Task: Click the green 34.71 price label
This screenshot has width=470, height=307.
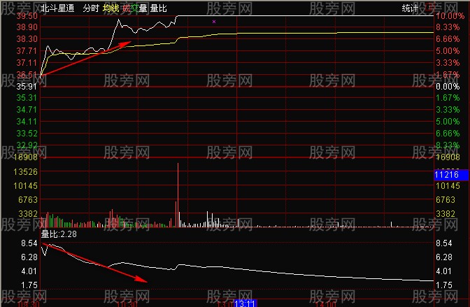Action: [27, 110]
